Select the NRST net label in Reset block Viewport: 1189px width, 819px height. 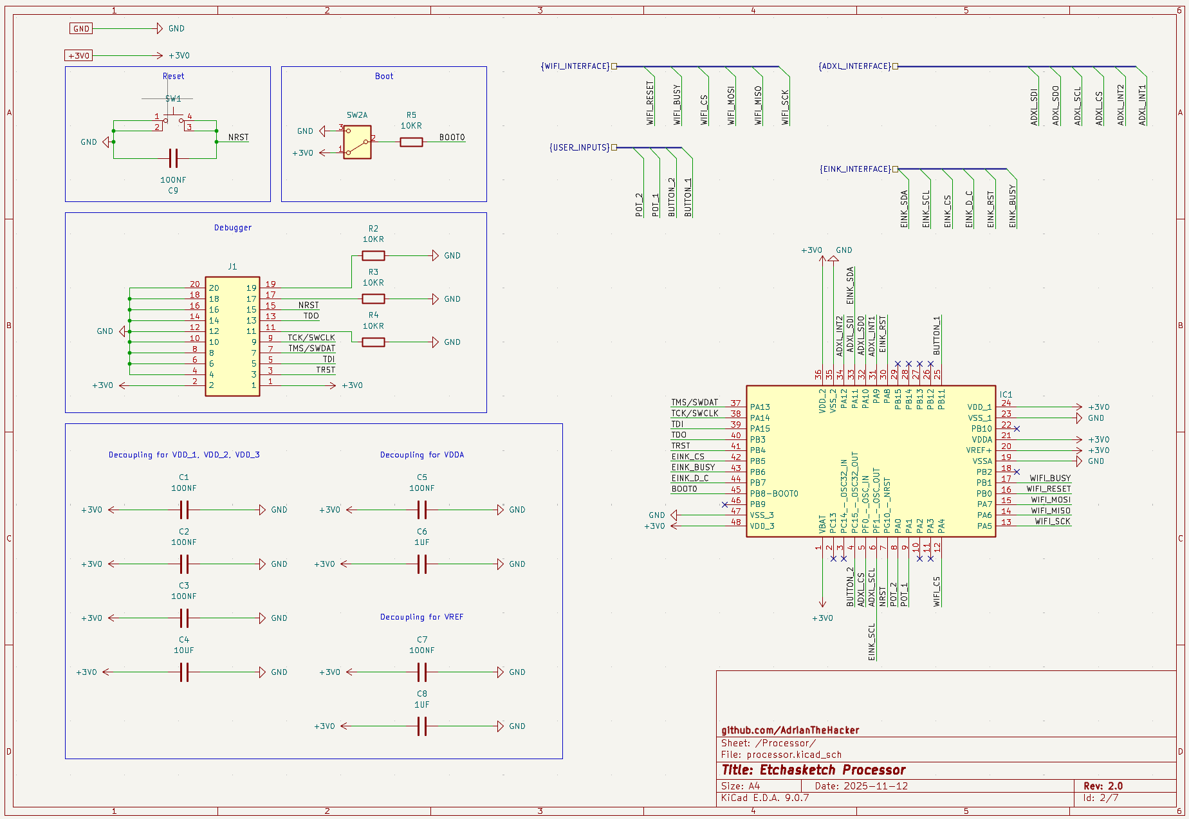238,137
